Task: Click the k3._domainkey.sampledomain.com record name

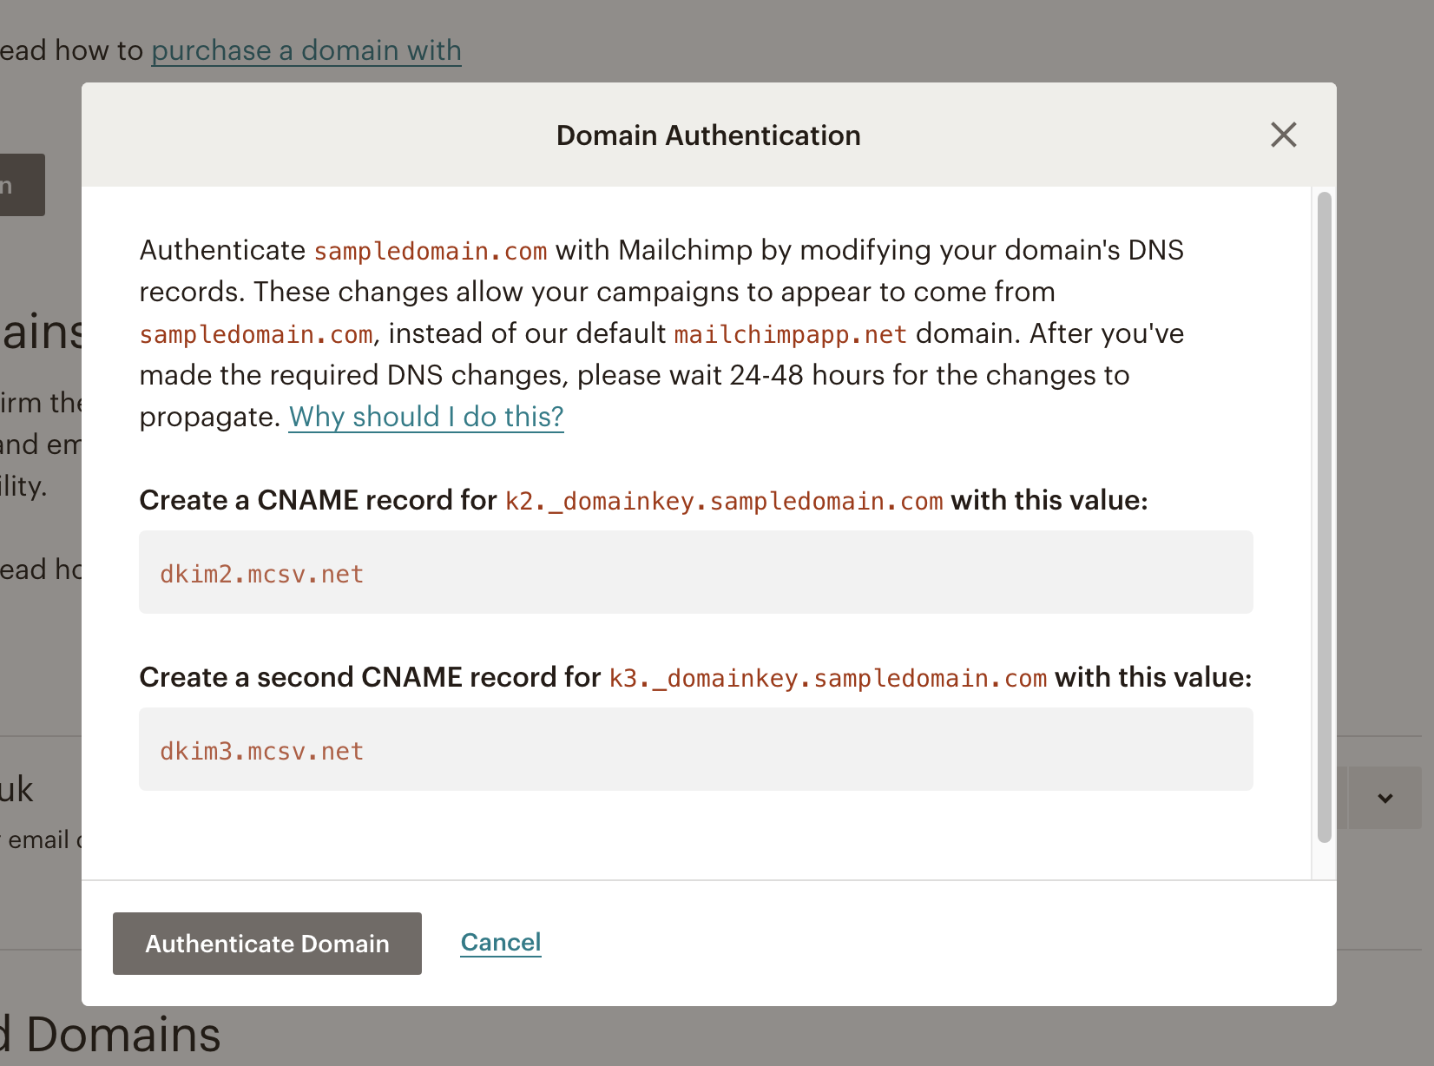Action: click(x=828, y=678)
